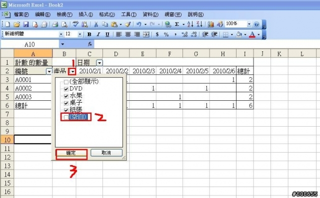The width and height of the screenshot is (320, 198).
Task: Open the Borders dropdown arrow
Action: 232,34
